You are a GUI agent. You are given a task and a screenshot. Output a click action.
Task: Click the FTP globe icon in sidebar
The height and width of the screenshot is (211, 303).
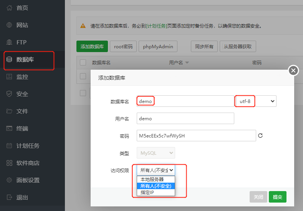pos(9,42)
